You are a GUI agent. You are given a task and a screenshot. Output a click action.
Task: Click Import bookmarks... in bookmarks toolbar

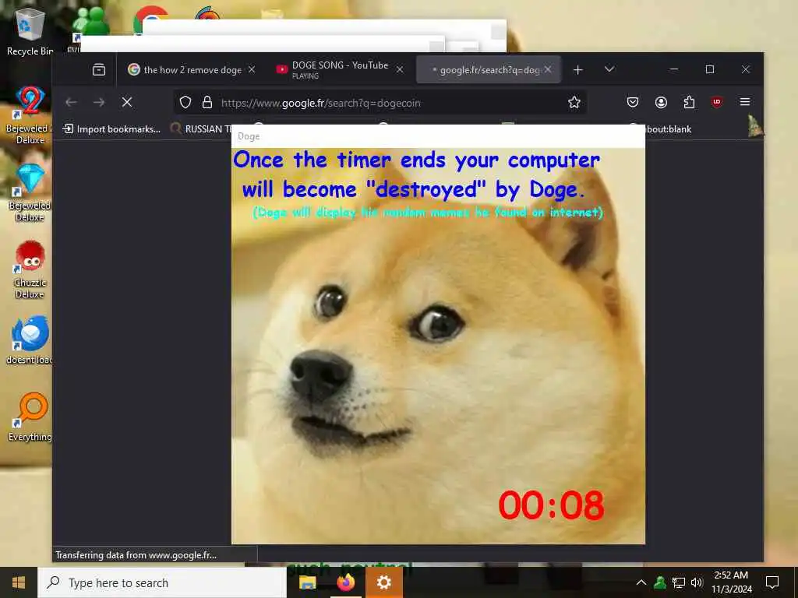pos(111,129)
